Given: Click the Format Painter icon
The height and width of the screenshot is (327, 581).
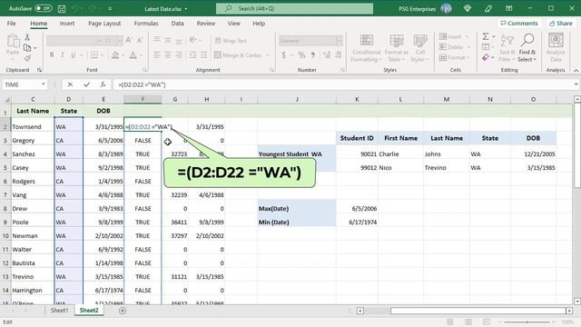Looking at the screenshot, I should coord(27,58).
